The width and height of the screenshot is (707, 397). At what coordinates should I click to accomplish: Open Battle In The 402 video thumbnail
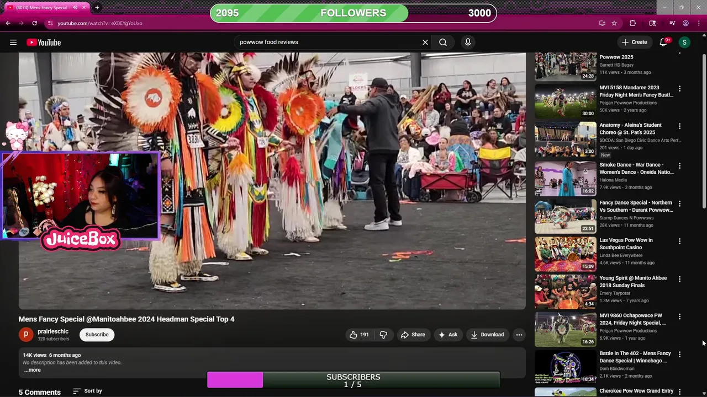(565, 367)
